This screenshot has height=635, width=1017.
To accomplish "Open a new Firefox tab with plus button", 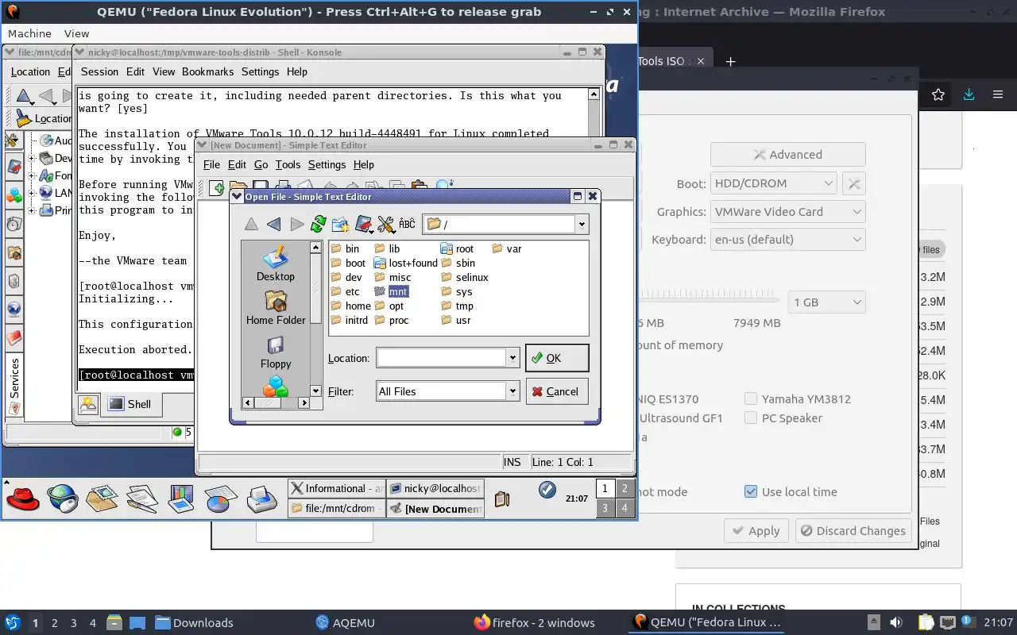I will [730, 61].
